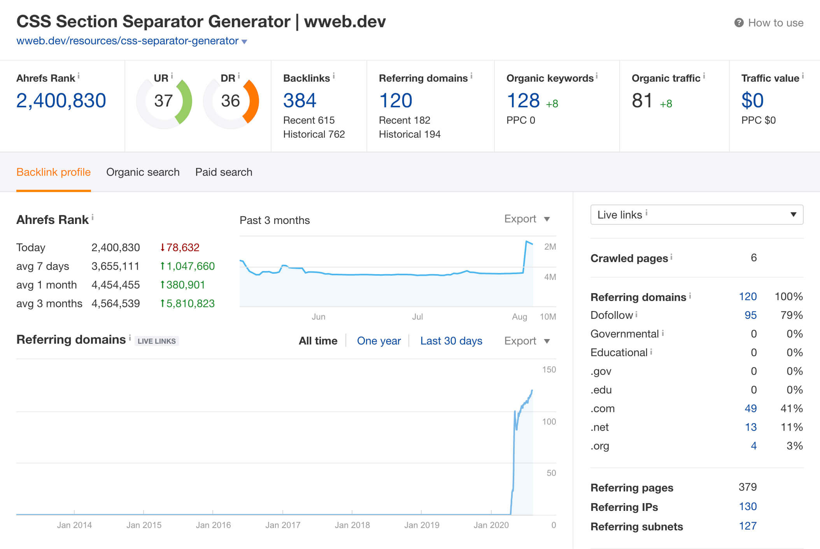Screen dimensions: 820x549
Task: Open .org domains count 4
Action: 753,446
